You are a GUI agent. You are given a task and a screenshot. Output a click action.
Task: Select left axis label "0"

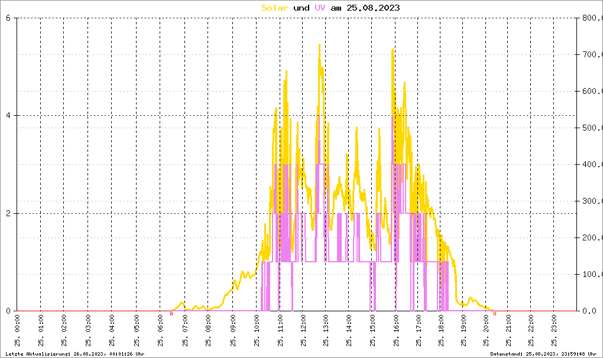pyautogui.click(x=8, y=311)
